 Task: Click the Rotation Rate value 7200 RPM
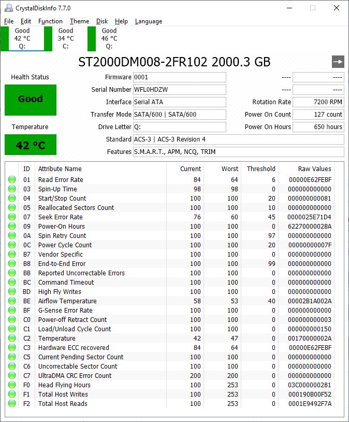pyautogui.click(x=318, y=102)
